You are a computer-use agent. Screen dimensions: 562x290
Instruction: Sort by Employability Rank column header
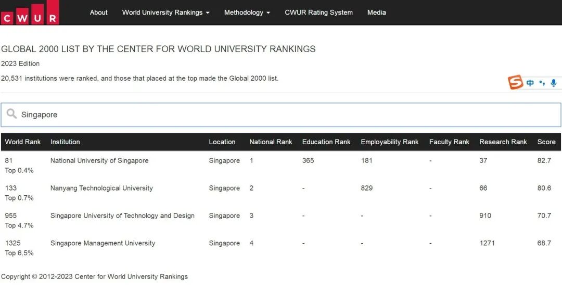pos(390,142)
